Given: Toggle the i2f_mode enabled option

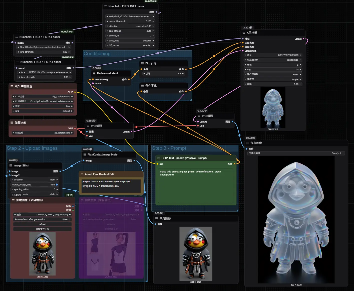Looking at the screenshot, I should [130, 45].
